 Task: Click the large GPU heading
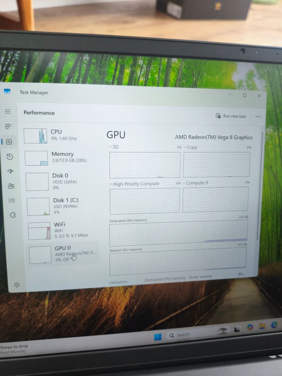coord(116,135)
